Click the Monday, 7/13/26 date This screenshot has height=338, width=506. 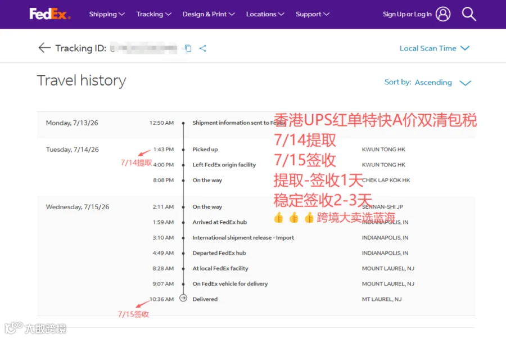[x=72, y=123]
